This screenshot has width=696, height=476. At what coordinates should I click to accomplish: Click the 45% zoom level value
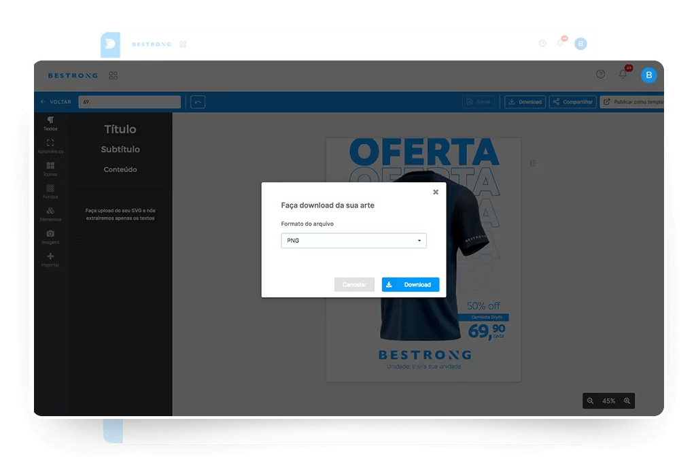[608, 401]
